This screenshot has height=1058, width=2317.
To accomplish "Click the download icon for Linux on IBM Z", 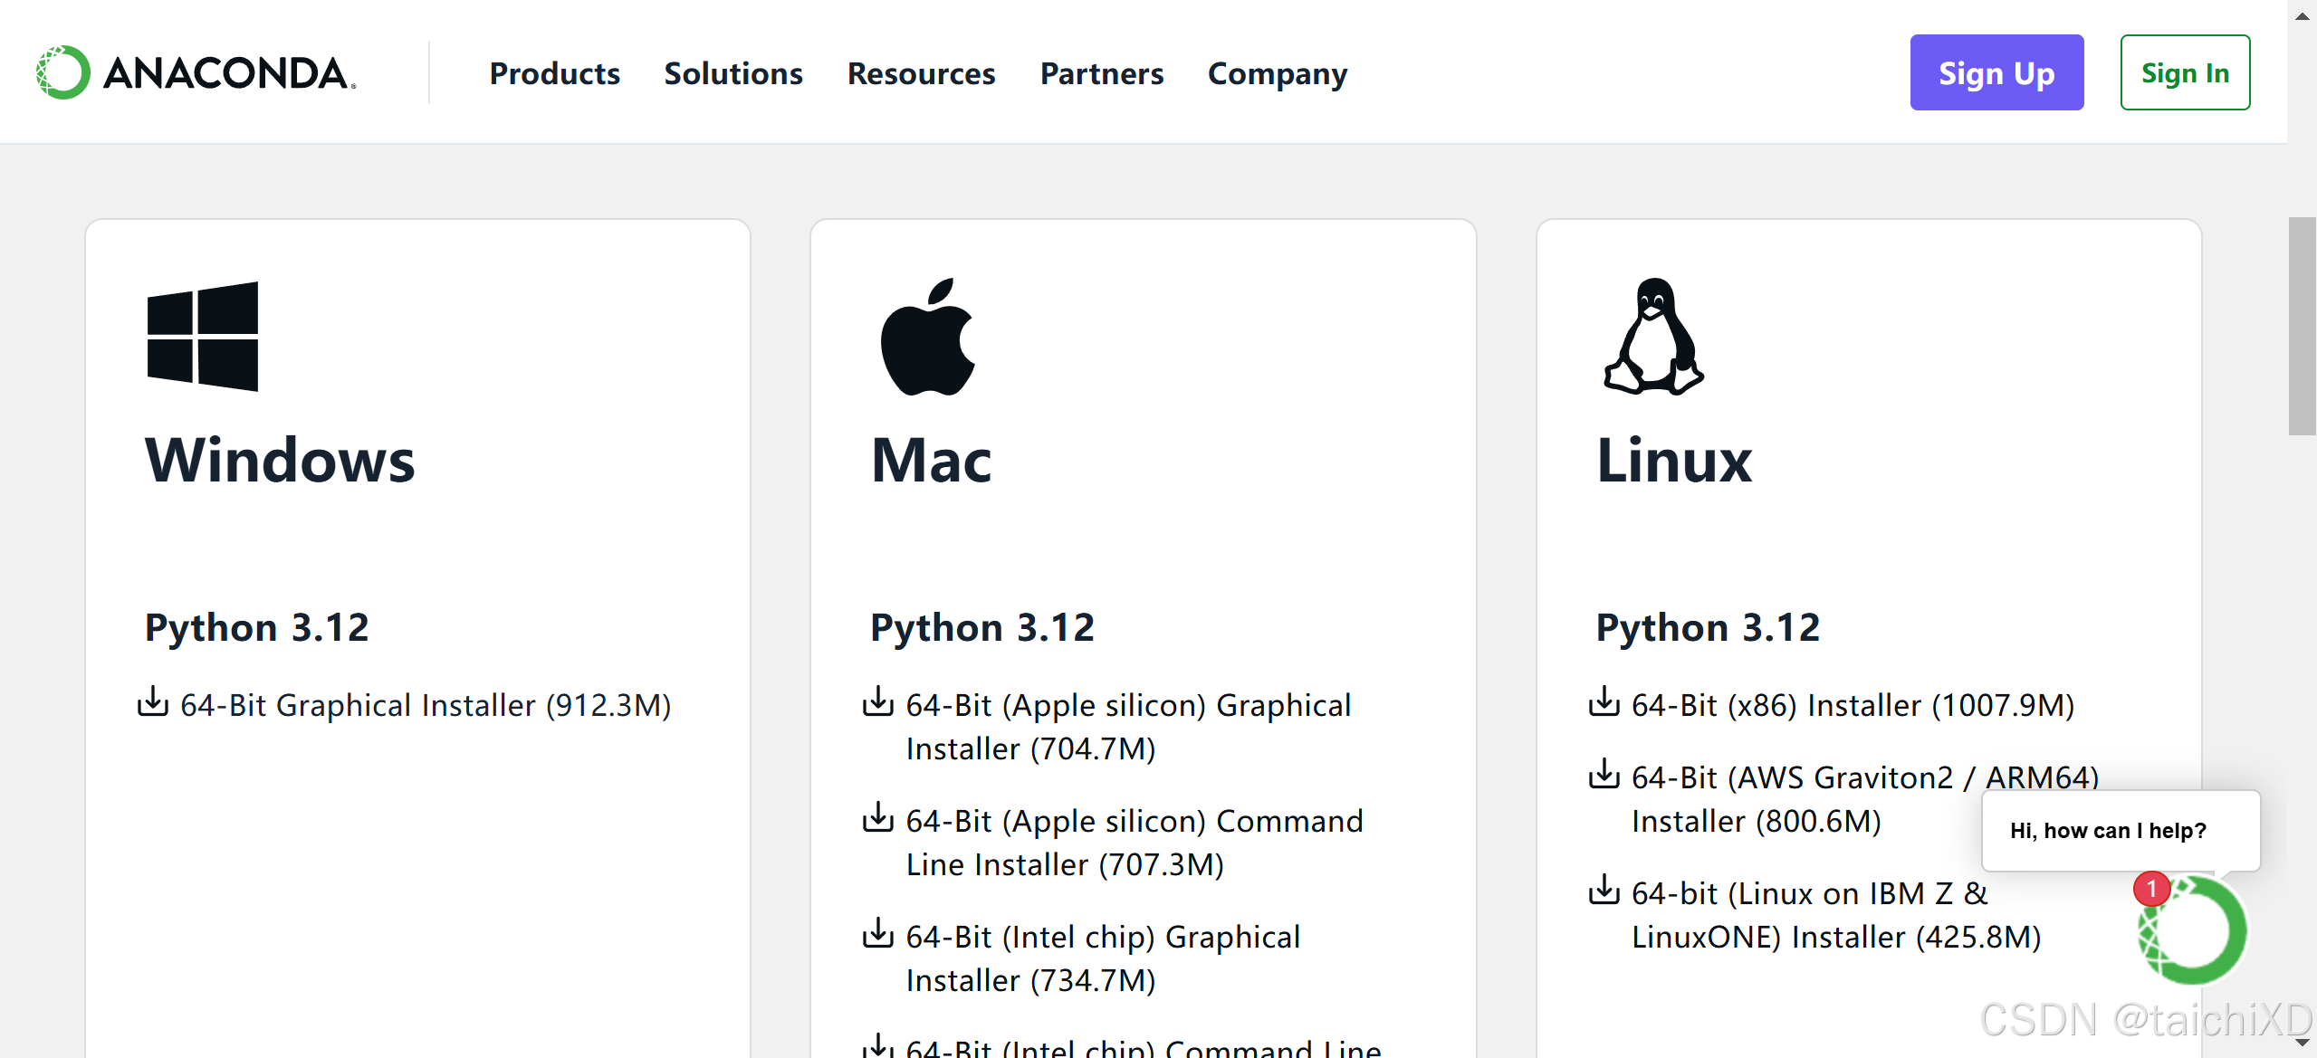I will point(1603,891).
